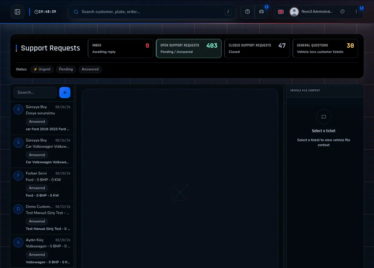Open the theme palette icon

(343, 12)
